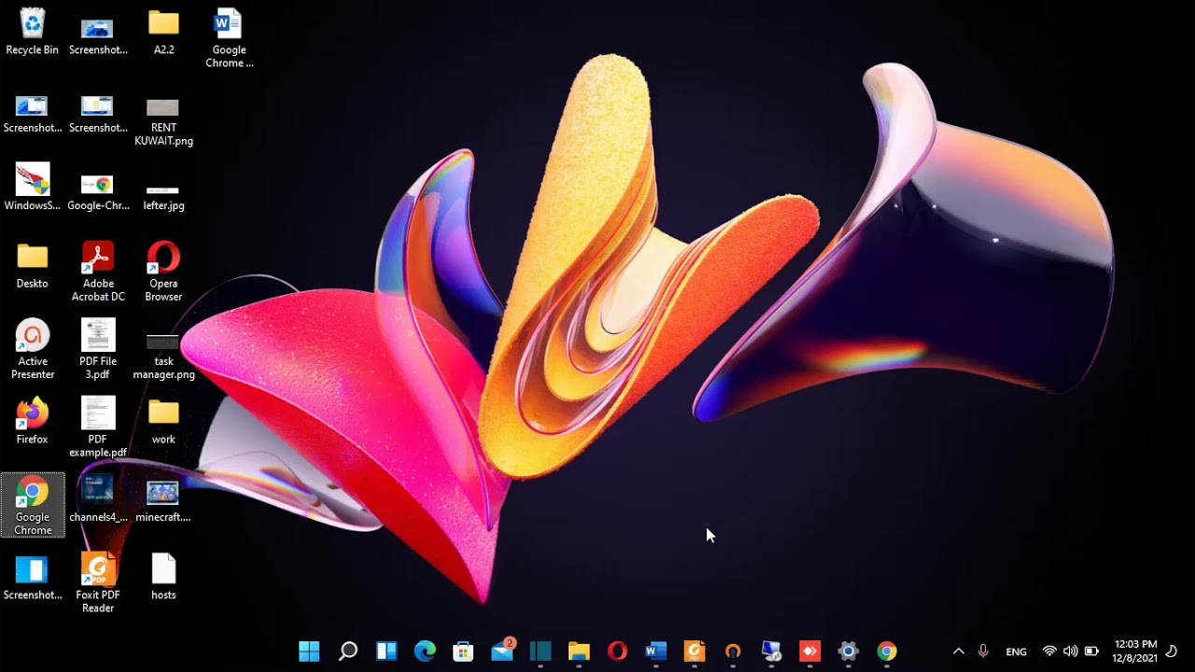1195x672 pixels.
Task: Open File Explorer from taskbar
Action: [579, 651]
